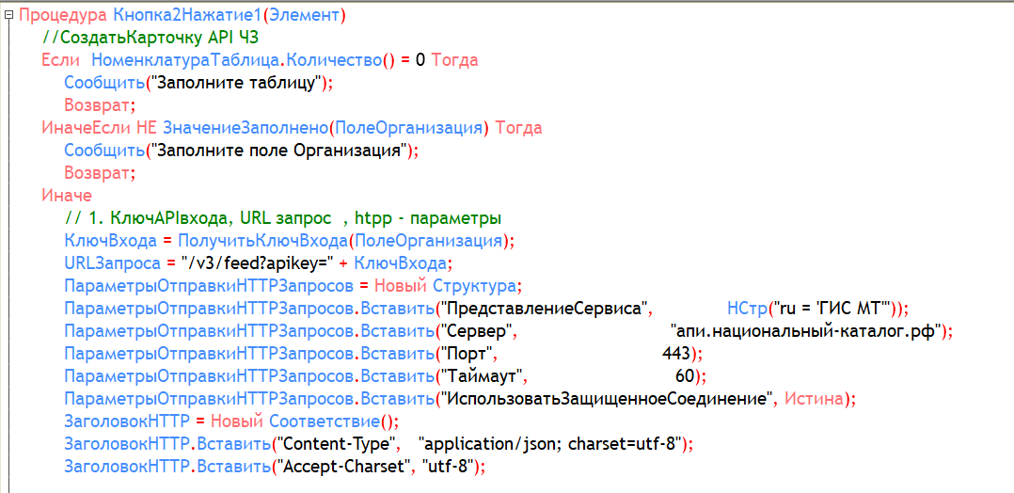Place cursor on procedure name Кнопка2Нажатие1

tap(187, 16)
